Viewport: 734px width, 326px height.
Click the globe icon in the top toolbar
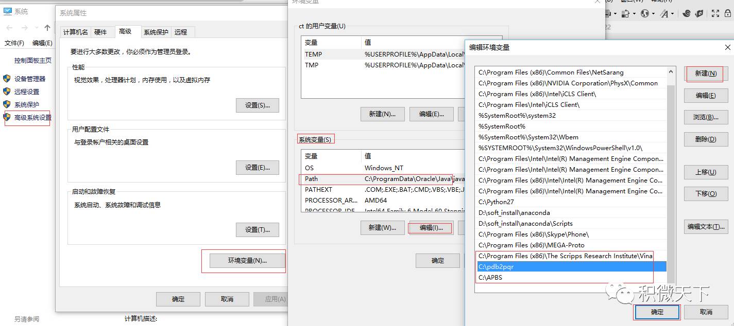(x=645, y=13)
